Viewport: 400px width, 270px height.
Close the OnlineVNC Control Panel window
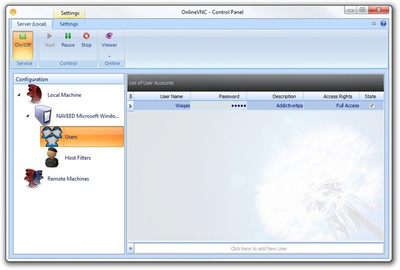click(x=379, y=10)
